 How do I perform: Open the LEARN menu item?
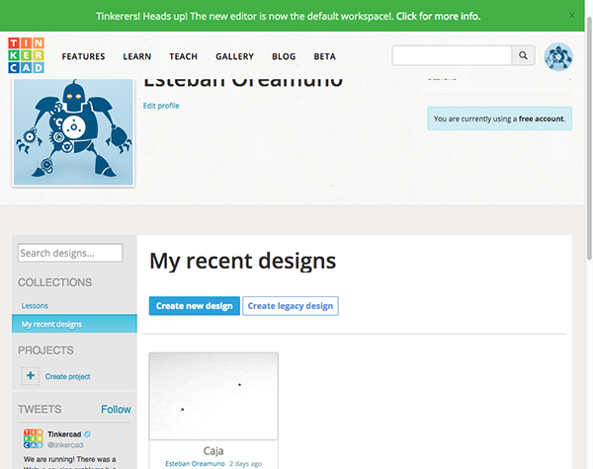[x=137, y=56]
